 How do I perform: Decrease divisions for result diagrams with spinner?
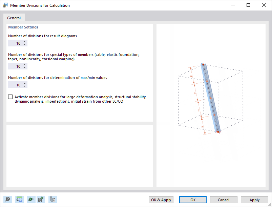[x=24, y=44]
